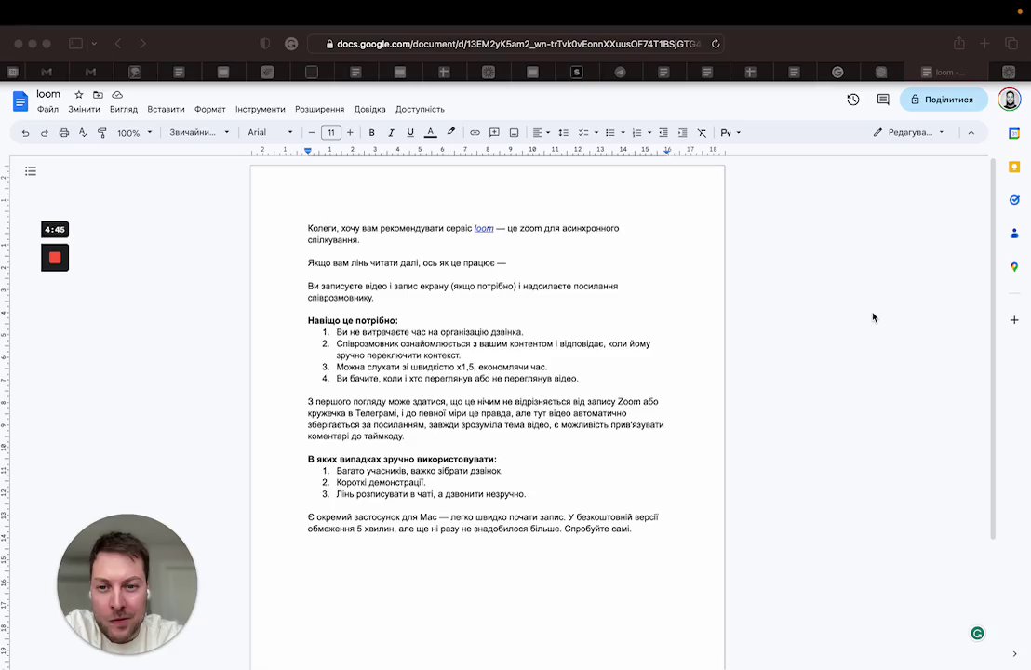Open the input tools dropdown
Image resolution: width=1031 pixels, height=670 pixels.
click(730, 133)
